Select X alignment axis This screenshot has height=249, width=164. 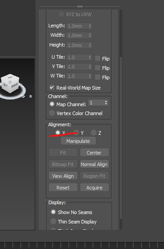click(x=58, y=133)
